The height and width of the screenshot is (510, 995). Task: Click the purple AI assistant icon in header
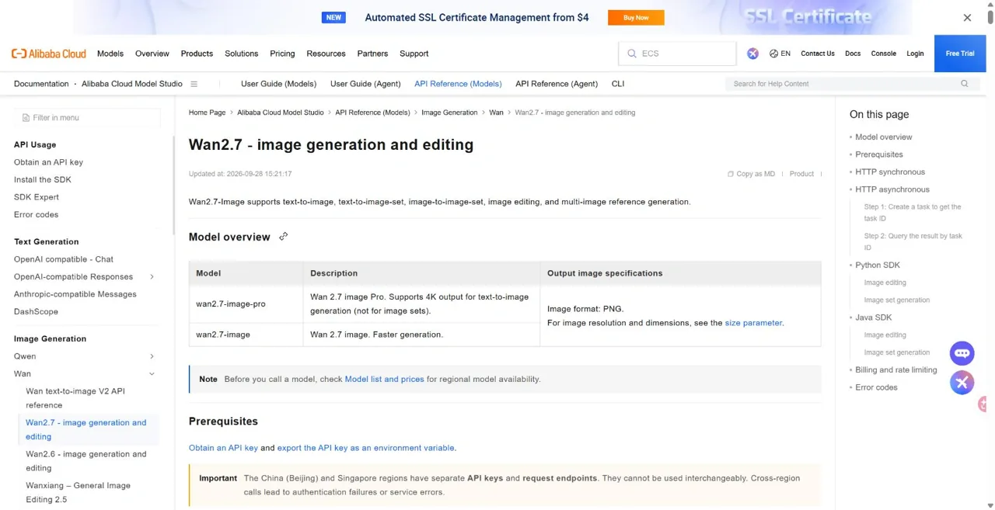[x=752, y=54]
